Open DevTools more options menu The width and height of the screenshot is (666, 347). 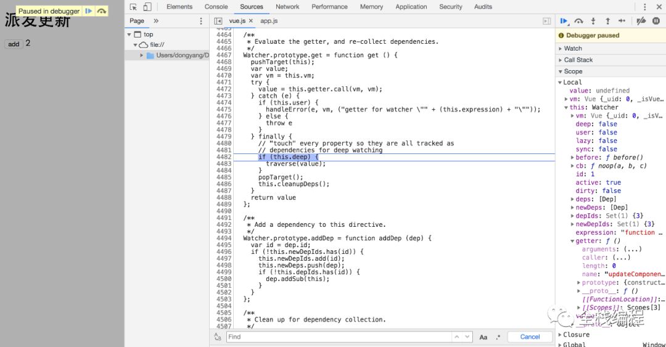pyautogui.click(x=645, y=7)
